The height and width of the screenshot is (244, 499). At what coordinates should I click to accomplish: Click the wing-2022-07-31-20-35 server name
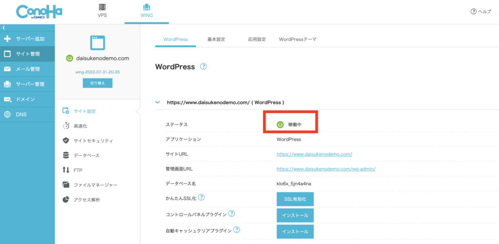point(97,72)
